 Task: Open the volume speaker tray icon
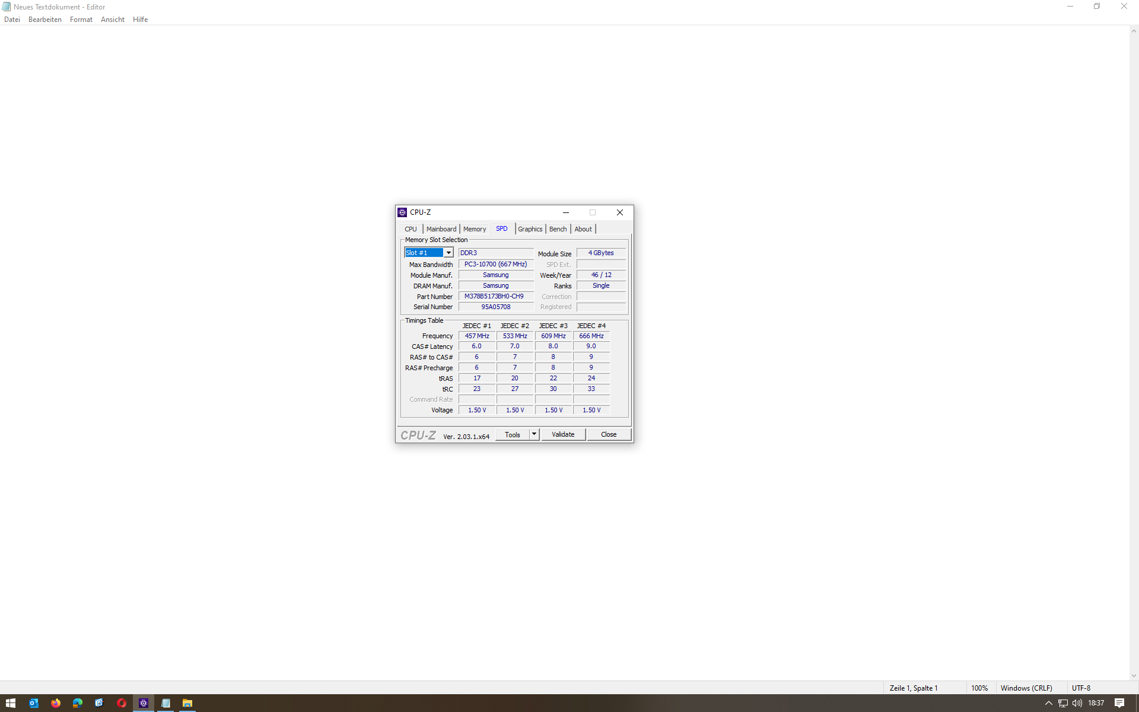point(1077,703)
